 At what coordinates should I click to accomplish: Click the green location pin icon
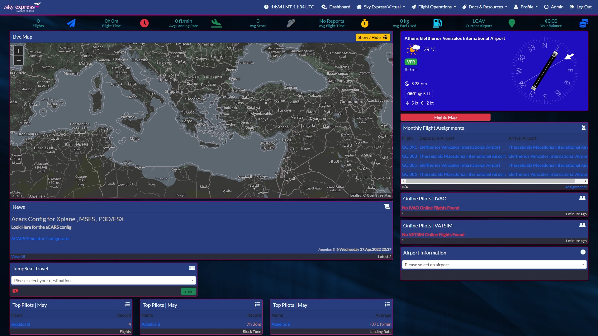click(x=511, y=23)
